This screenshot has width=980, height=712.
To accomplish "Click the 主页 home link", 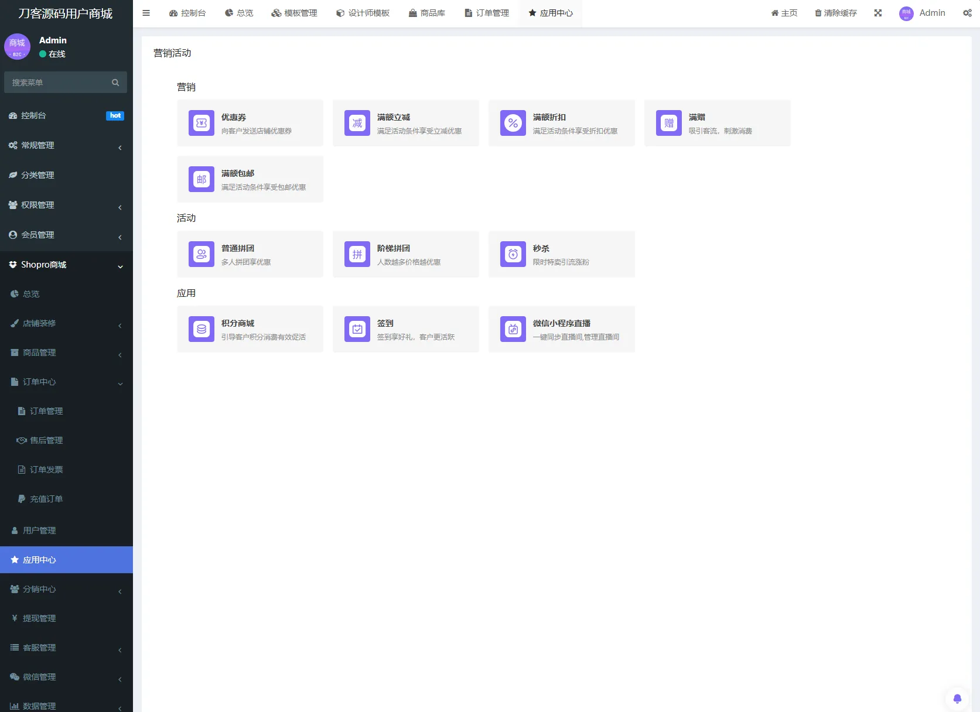I will point(784,12).
